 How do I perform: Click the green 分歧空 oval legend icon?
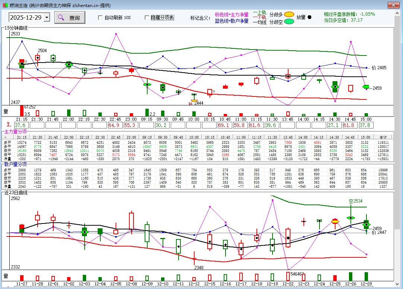289,22
